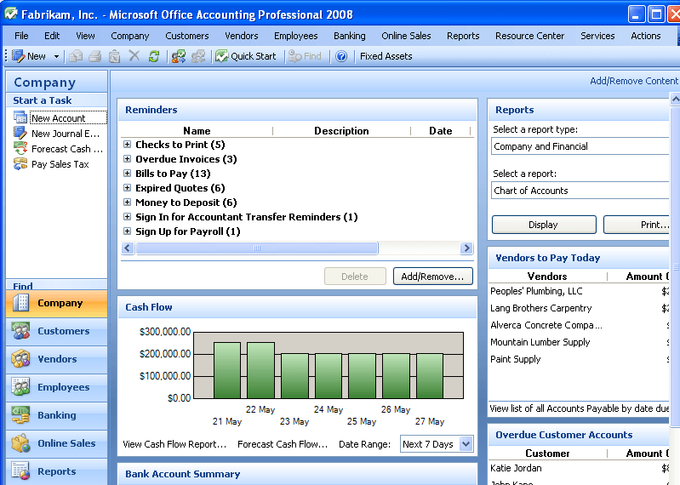Click the Add/Remove Content link
Image resolution: width=680 pixels, height=485 pixels.
[633, 81]
